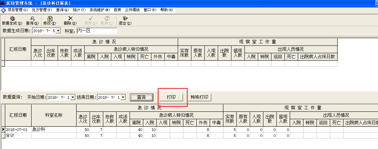
Task: Click the empty row selector in upper table
Action: click(x=3, y=63)
